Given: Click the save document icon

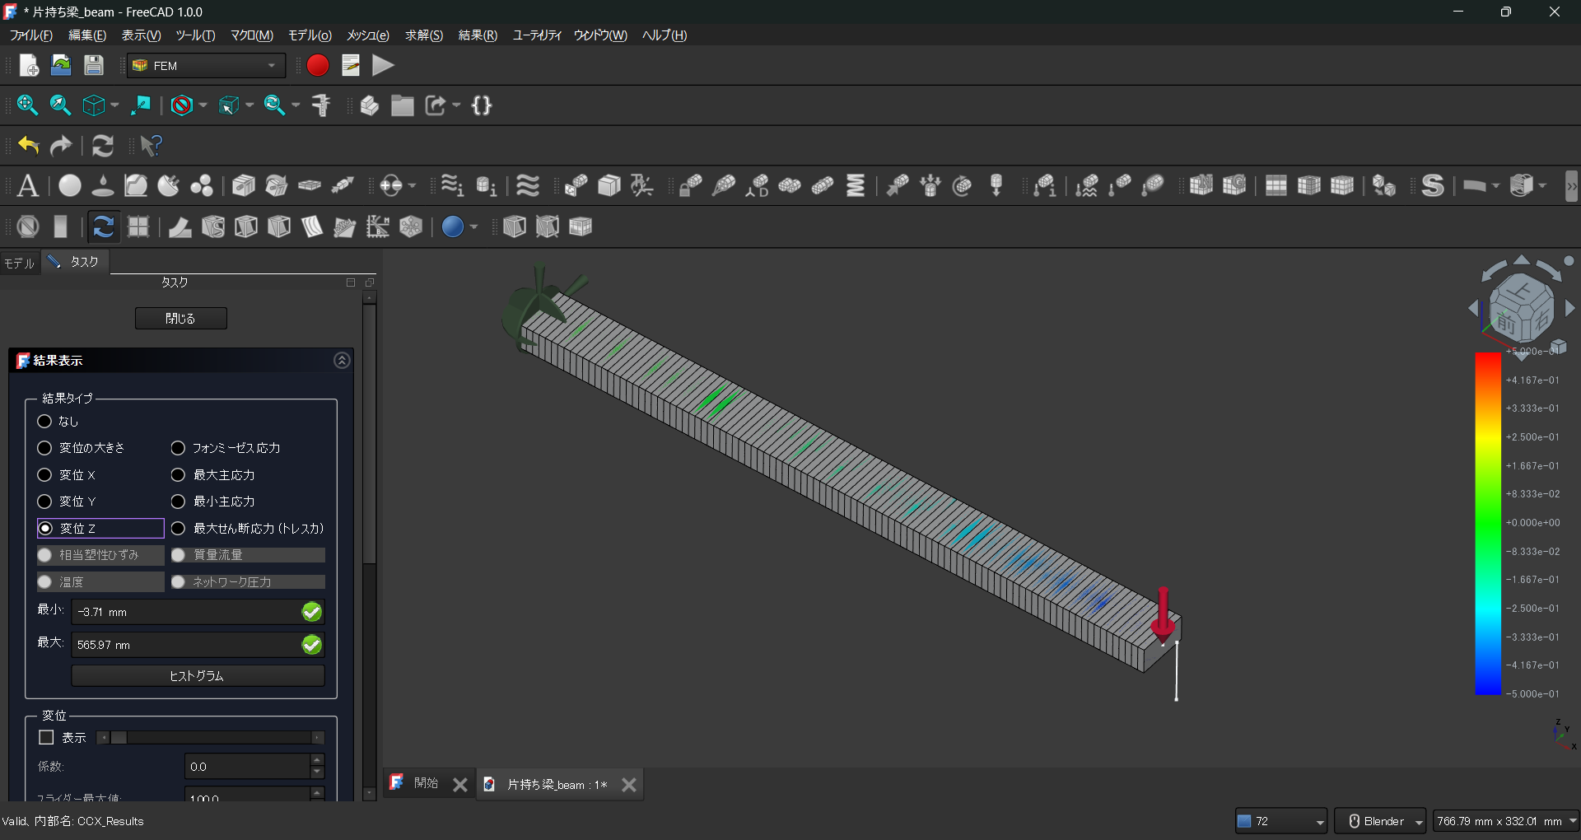Looking at the screenshot, I should (x=94, y=66).
